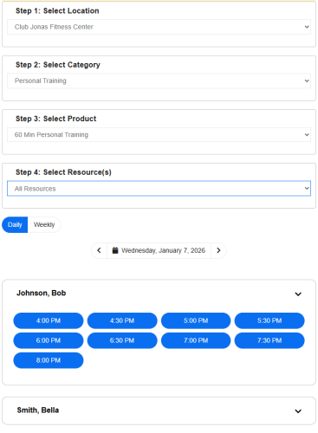Screen dimensions: 318x433
Task: Collapse Johnson, Bob section chevron
Action: pyautogui.click(x=298, y=294)
